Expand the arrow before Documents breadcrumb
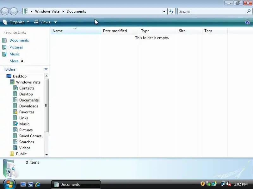Screen dimensions: 253x189 click(63, 11)
